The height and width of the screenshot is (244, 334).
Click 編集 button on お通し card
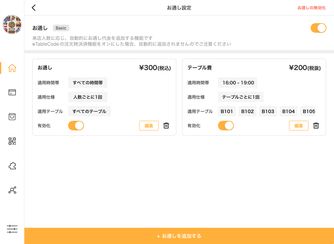coord(149,125)
